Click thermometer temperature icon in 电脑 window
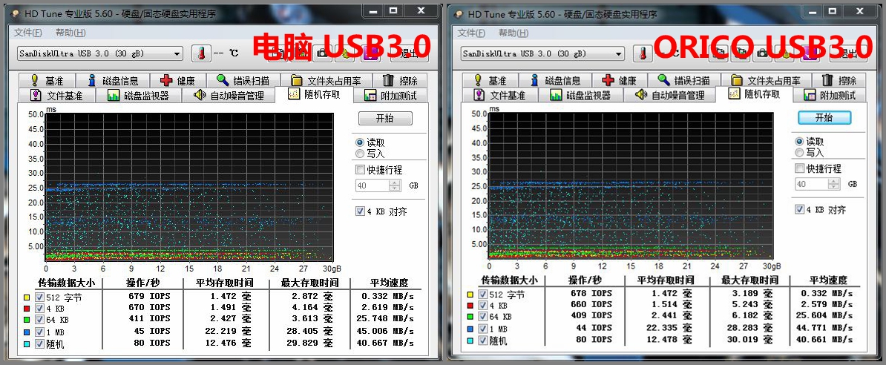 [x=200, y=53]
